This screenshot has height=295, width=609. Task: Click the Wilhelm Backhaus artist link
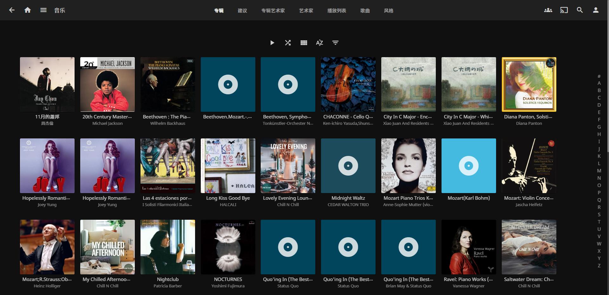(168, 124)
